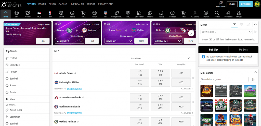Viewport: 261px width, 126px height.
Task: Click the REGISTER button
Action: point(246,4)
